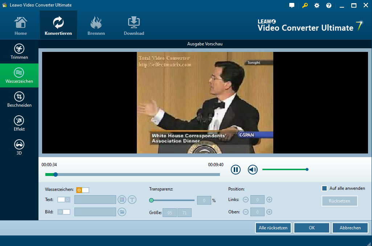The image size is (372, 246).
Task: Pause the video preview
Action: [236, 169]
